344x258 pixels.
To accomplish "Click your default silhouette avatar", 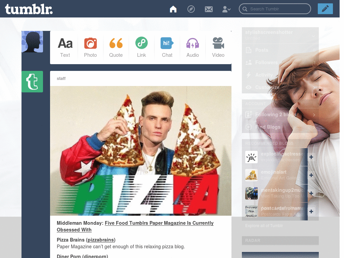I will coord(32,42).
